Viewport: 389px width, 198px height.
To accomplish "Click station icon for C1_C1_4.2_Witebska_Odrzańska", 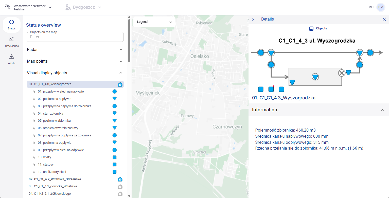I will [120, 179].
